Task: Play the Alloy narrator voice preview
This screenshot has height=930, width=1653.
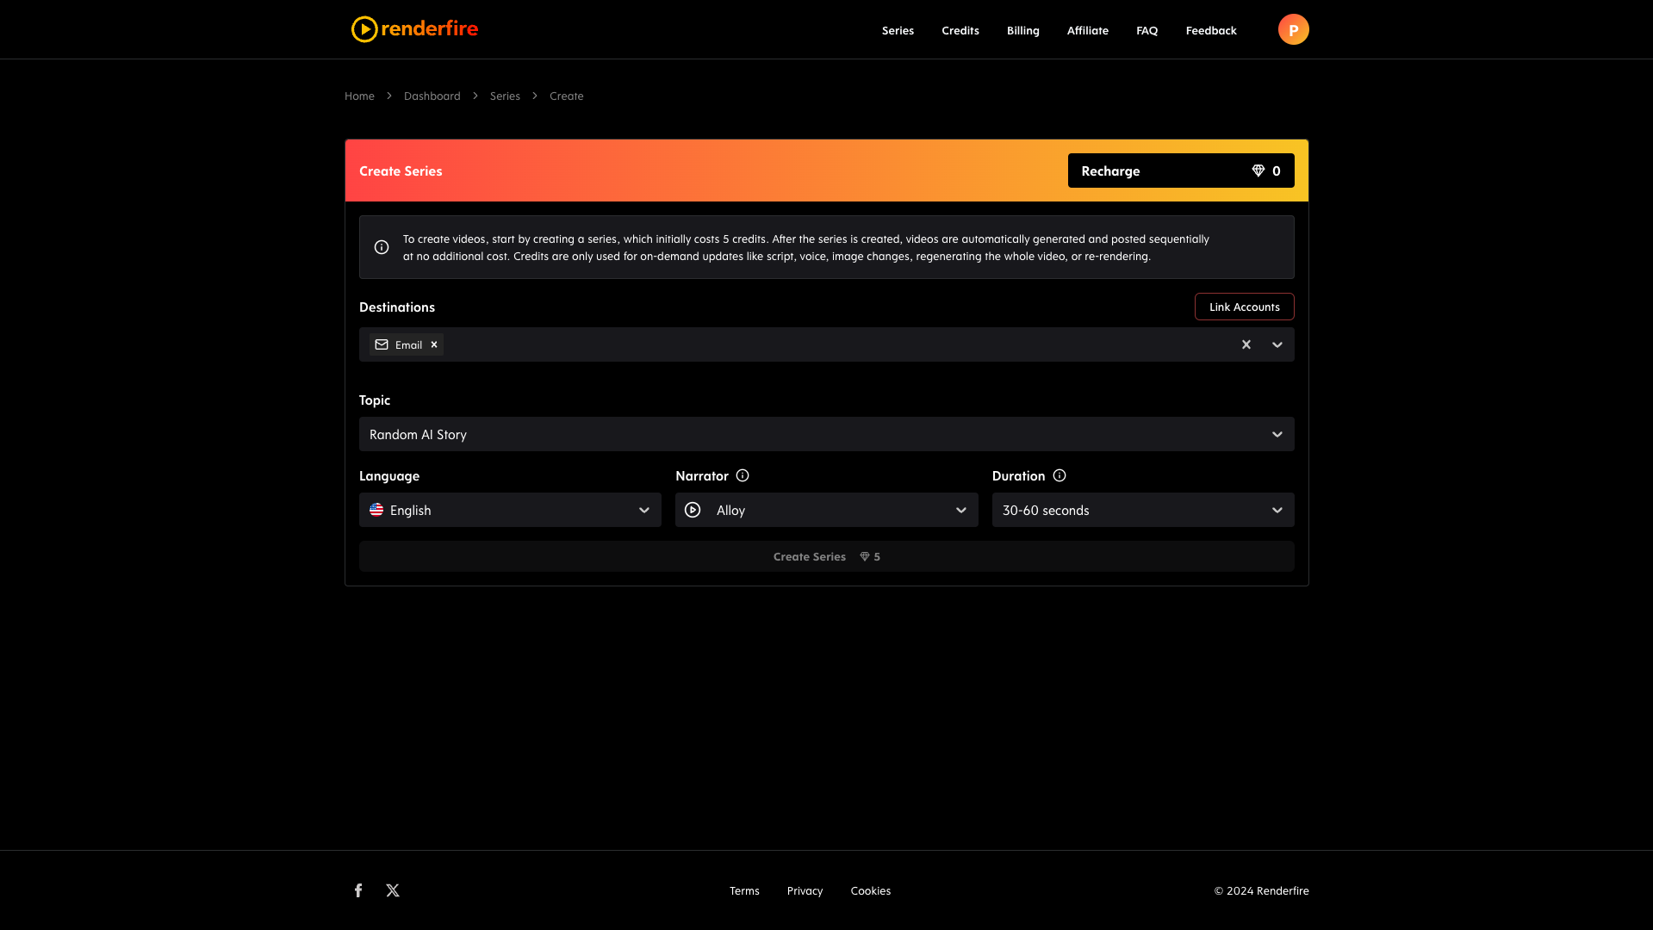Action: coord(693,510)
